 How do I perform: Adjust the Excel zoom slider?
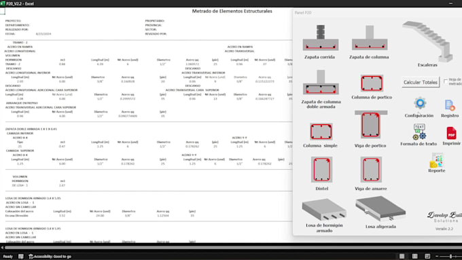(450, 257)
